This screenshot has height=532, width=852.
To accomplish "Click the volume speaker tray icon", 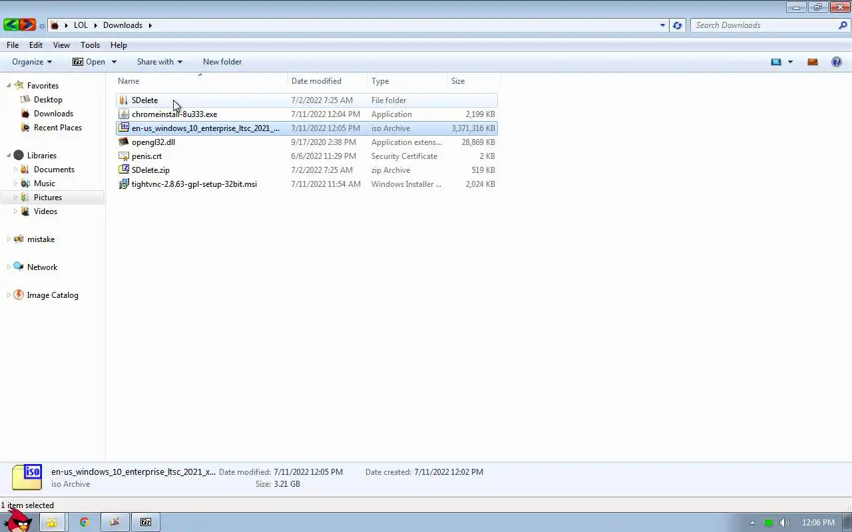I will point(785,523).
